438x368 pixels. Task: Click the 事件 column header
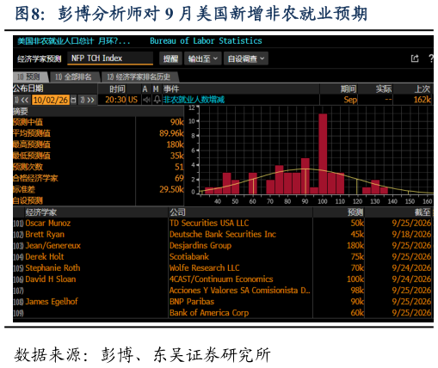pyautogui.click(x=171, y=89)
